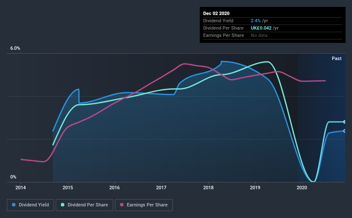Click the teal Dividend Per Share legend dot

pyautogui.click(x=63, y=205)
